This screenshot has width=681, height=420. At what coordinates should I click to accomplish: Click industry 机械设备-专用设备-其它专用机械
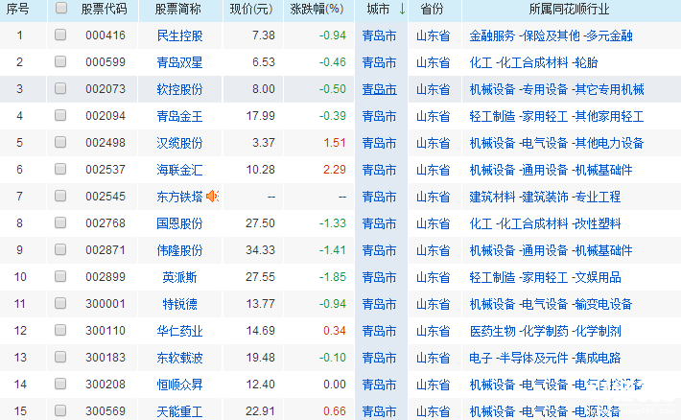[556, 89]
